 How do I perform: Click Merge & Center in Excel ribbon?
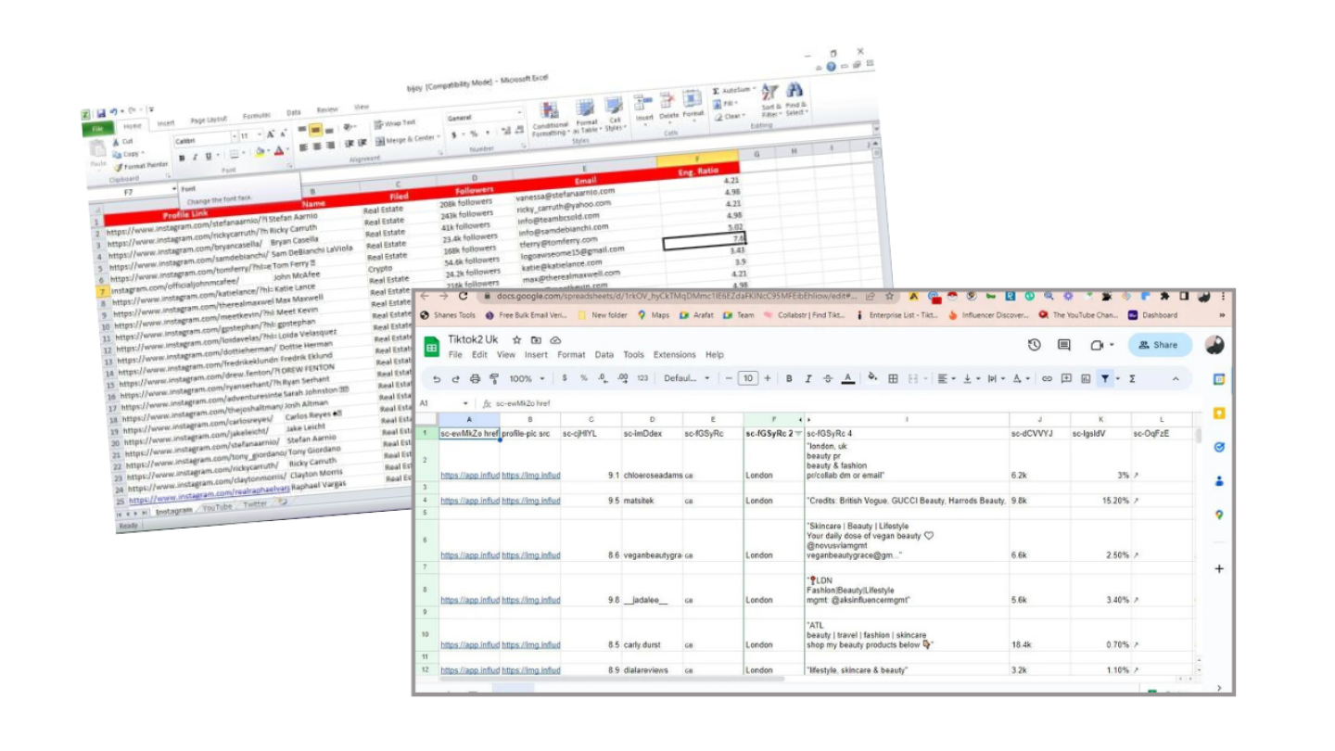coord(407,140)
